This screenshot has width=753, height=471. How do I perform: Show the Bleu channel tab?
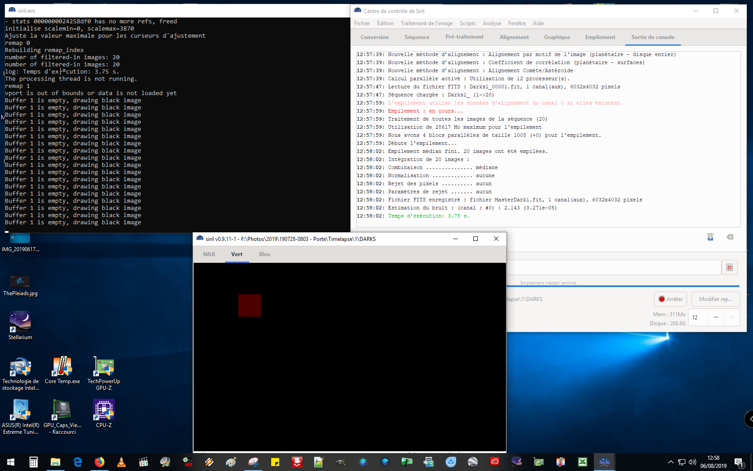point(264,254)
